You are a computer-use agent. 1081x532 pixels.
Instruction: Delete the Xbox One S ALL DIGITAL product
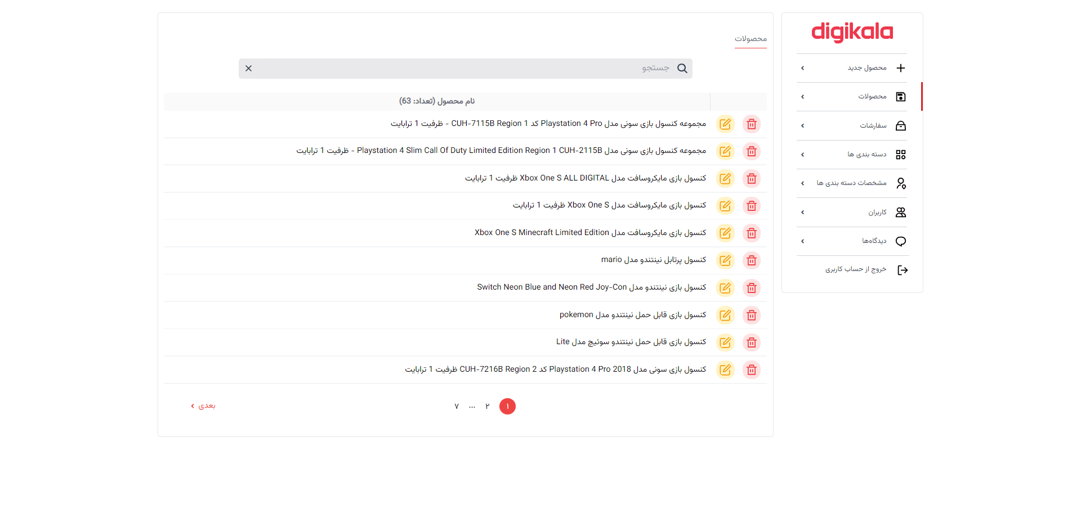point(751,178)
